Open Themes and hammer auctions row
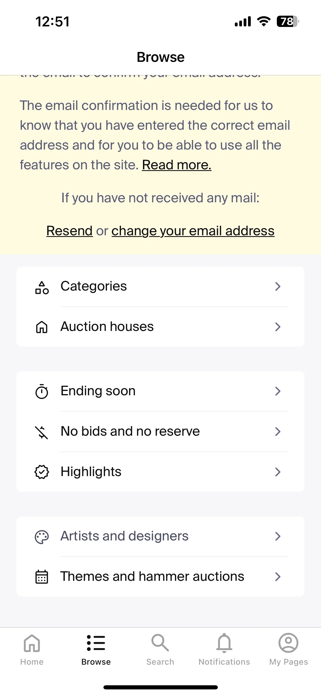The height and width of the screenshot is (696, 321). tap(161, 577)
